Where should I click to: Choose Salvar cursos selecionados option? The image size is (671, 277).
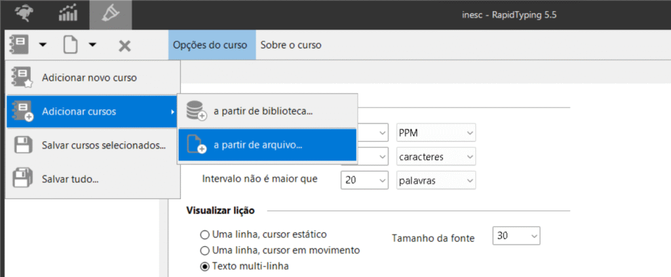pos(104,145)
